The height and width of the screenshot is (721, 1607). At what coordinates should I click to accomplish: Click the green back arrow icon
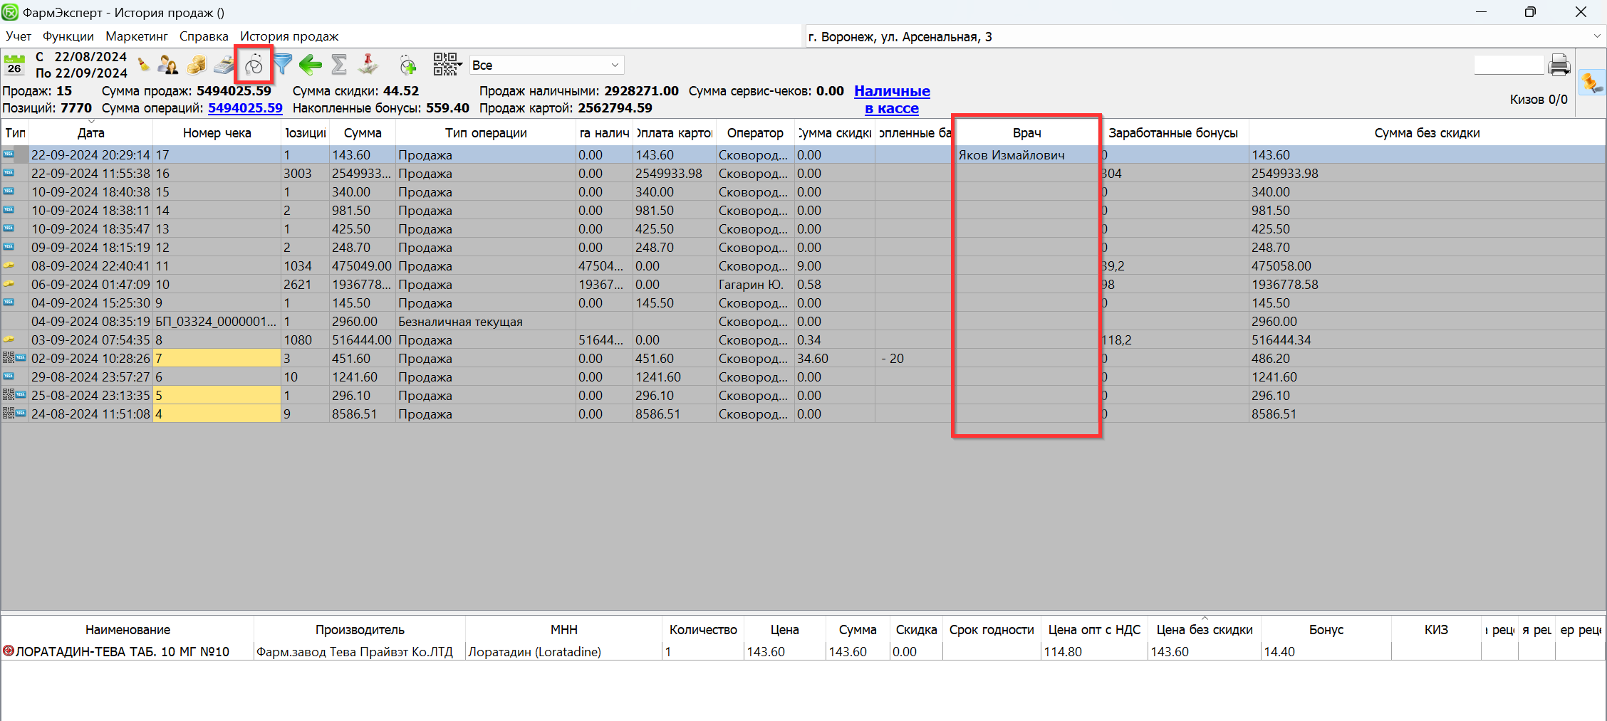pyautogui.click(x=310, y=65)
